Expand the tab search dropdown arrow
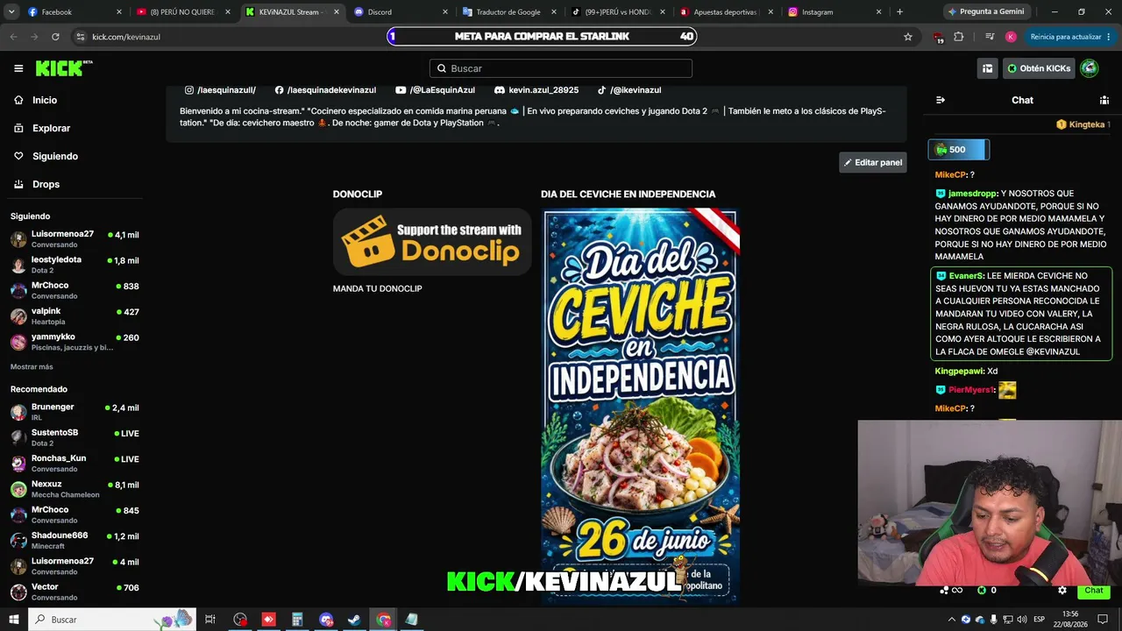This screenshot has width=1122, height=631. tap(11, 12)
